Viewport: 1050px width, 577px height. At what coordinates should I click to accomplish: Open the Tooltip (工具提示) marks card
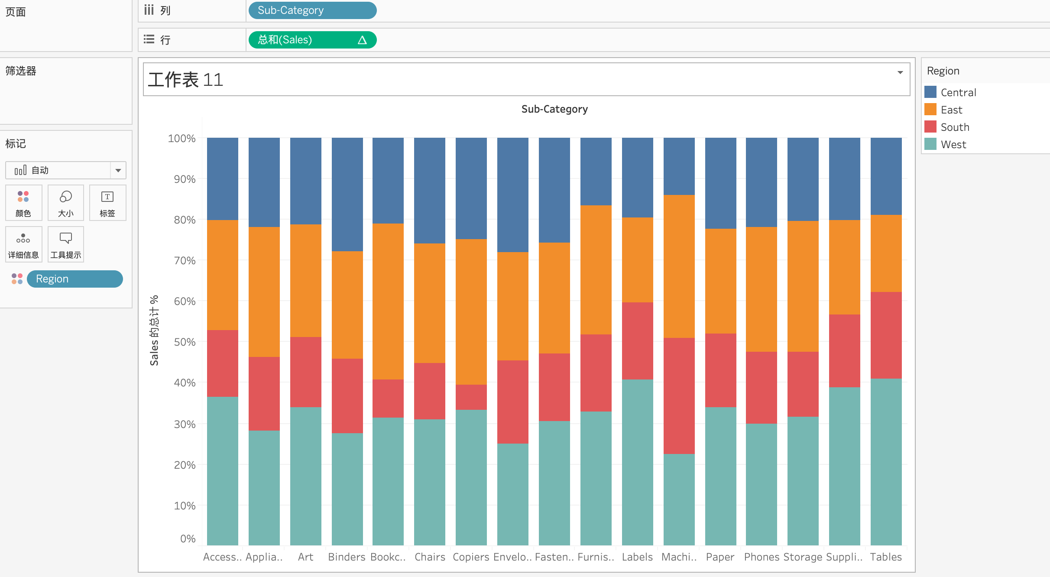pos(65,244)
